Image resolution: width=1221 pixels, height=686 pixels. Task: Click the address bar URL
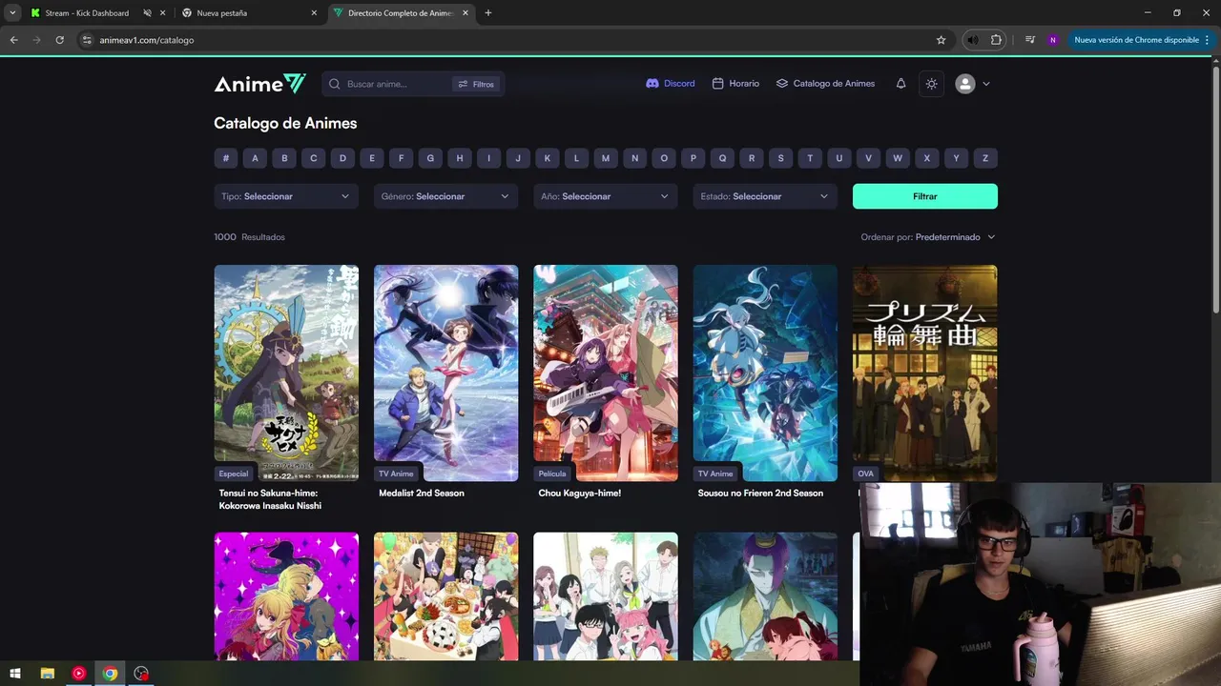[x=147, y=40]
